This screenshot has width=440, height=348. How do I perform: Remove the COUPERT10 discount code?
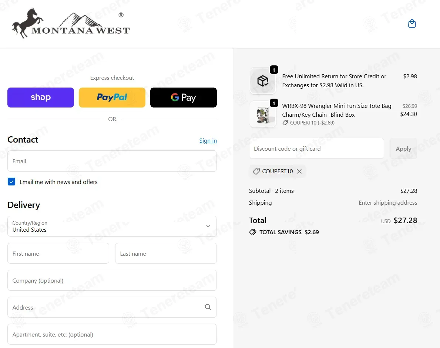coord(299,171)
